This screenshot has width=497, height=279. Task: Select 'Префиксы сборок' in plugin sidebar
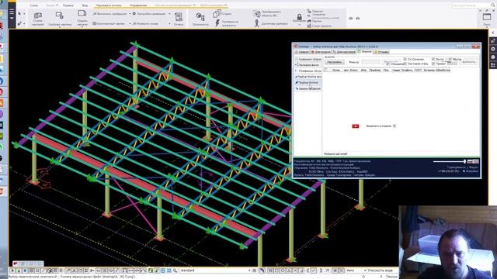pos(308,71)
